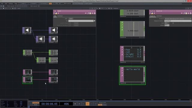
Task: Select the green-outlined hello DAT in /send pane
Action: pos(27,80)
